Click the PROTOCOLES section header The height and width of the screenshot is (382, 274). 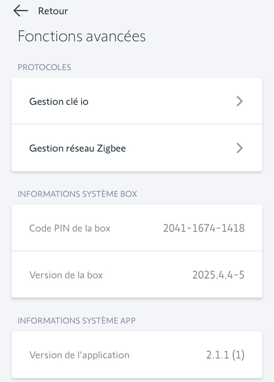coord(44,67)
